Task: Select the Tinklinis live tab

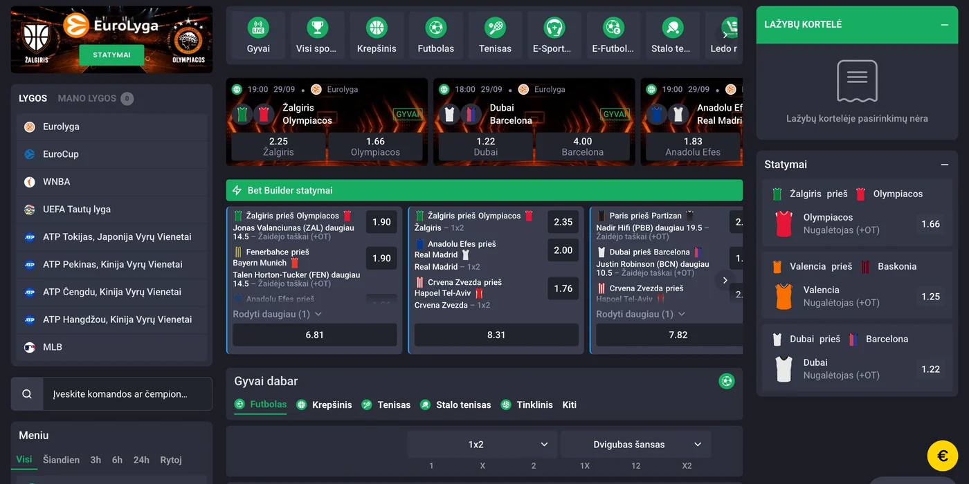Action: [x=527, y=405]
